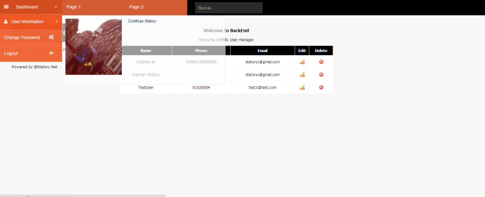Select the User Information menu entry
This screenshot has height=197, width=485.
31,21
